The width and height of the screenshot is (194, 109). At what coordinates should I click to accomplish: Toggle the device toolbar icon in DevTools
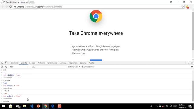point(6,63)
